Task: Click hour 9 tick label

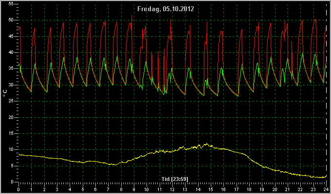Action: point(134,189)
